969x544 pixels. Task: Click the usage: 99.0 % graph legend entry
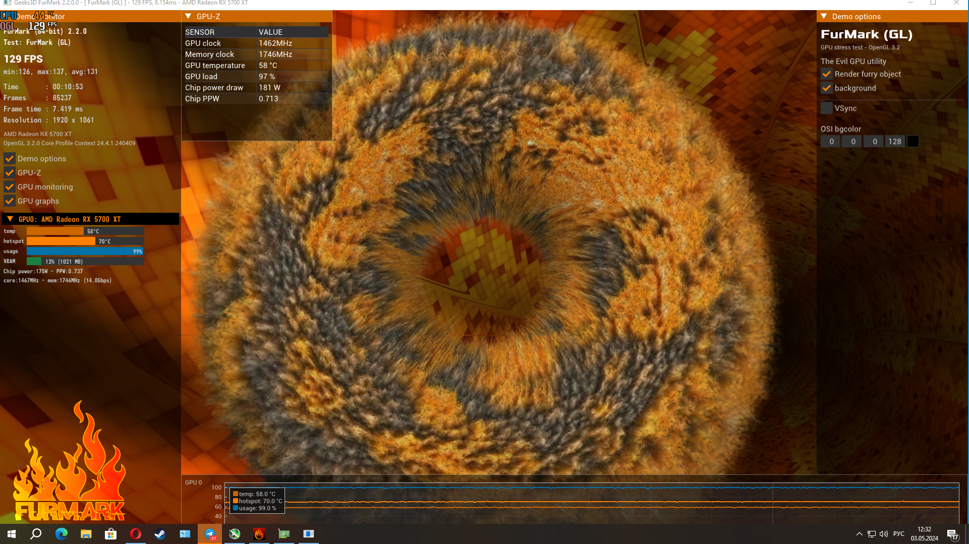[254, 508]
